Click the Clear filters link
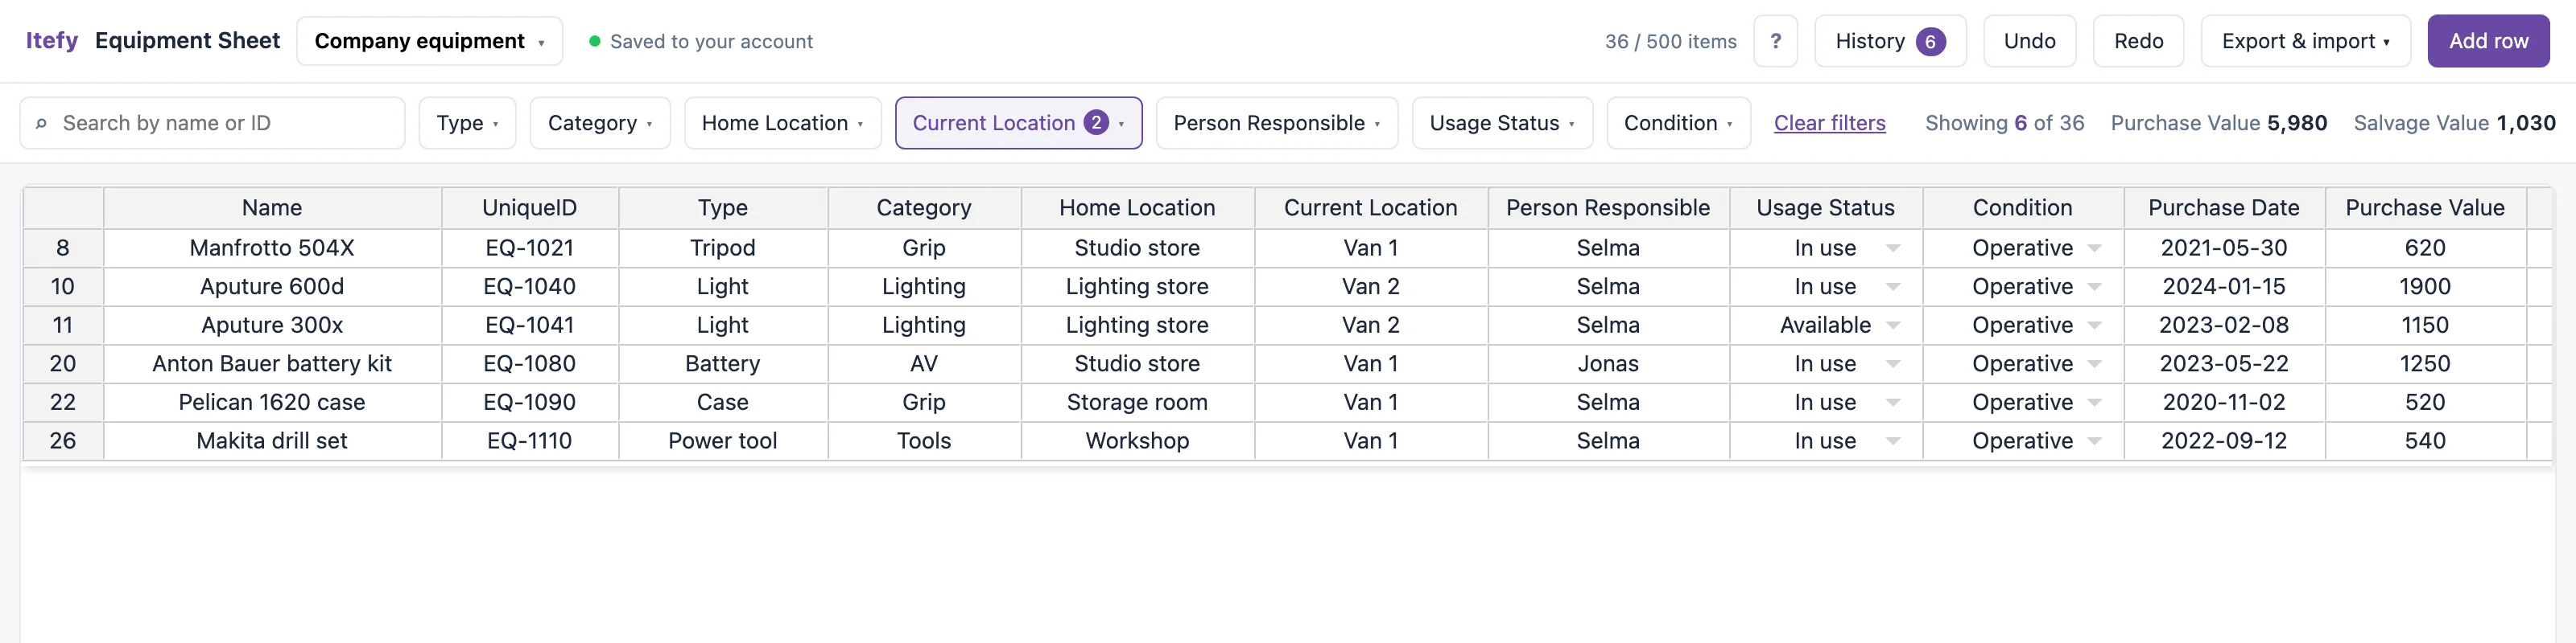 tap(1829, 123)
